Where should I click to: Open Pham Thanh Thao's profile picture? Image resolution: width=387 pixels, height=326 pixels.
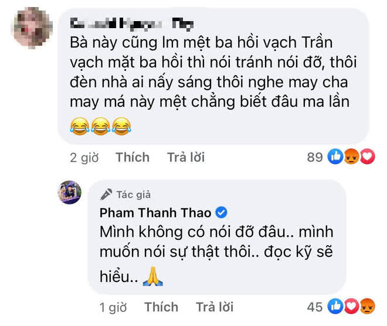click(x=69, y=192)
